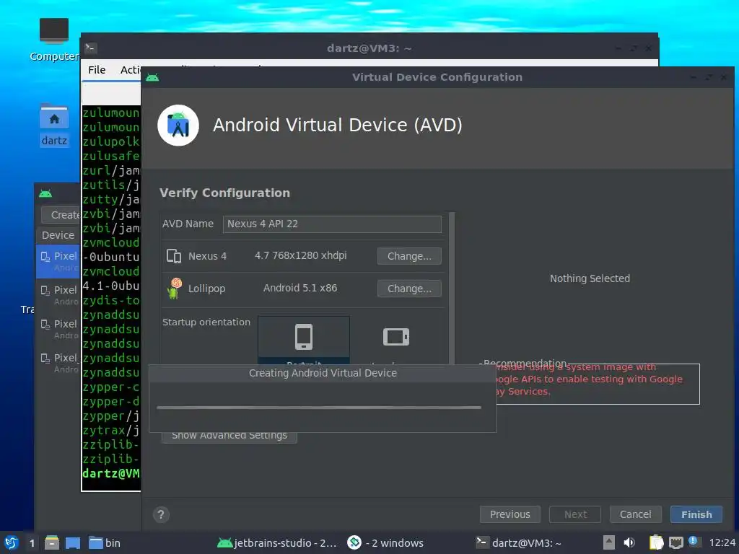Click the update notification tray icon
The height and width of the screenshot is (554, 739).
(x=693, y=541)
